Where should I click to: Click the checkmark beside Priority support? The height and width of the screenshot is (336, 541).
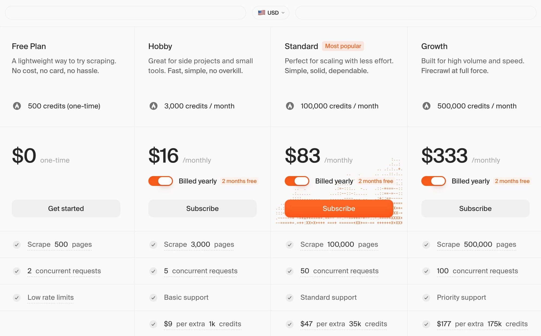click(x=426, y=298)
